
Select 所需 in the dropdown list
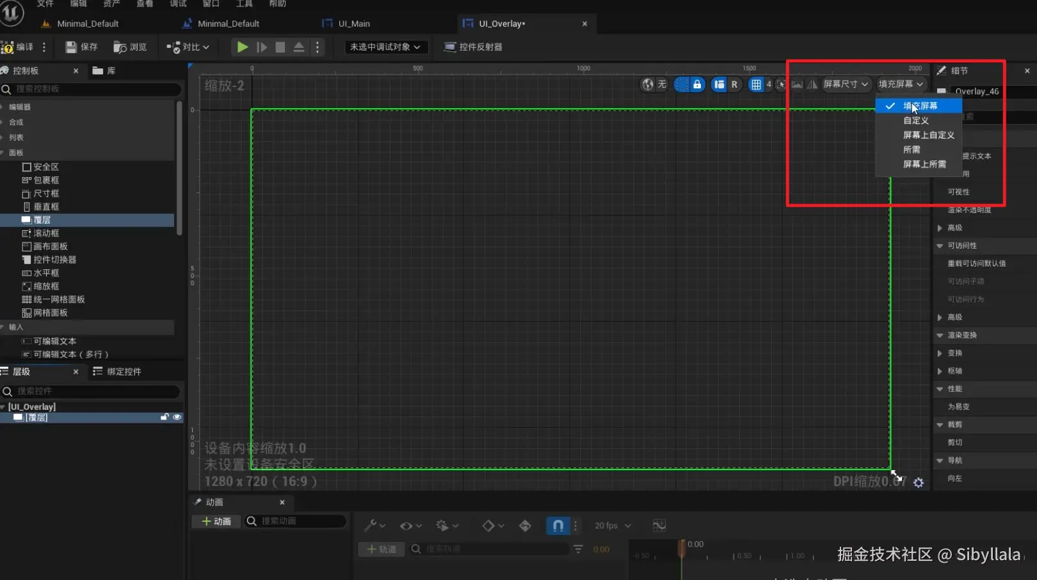coord(919,150)
